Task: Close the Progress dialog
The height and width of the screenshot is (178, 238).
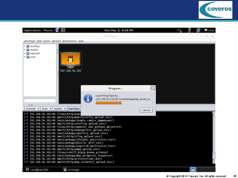Action: (x=153, y=88)
